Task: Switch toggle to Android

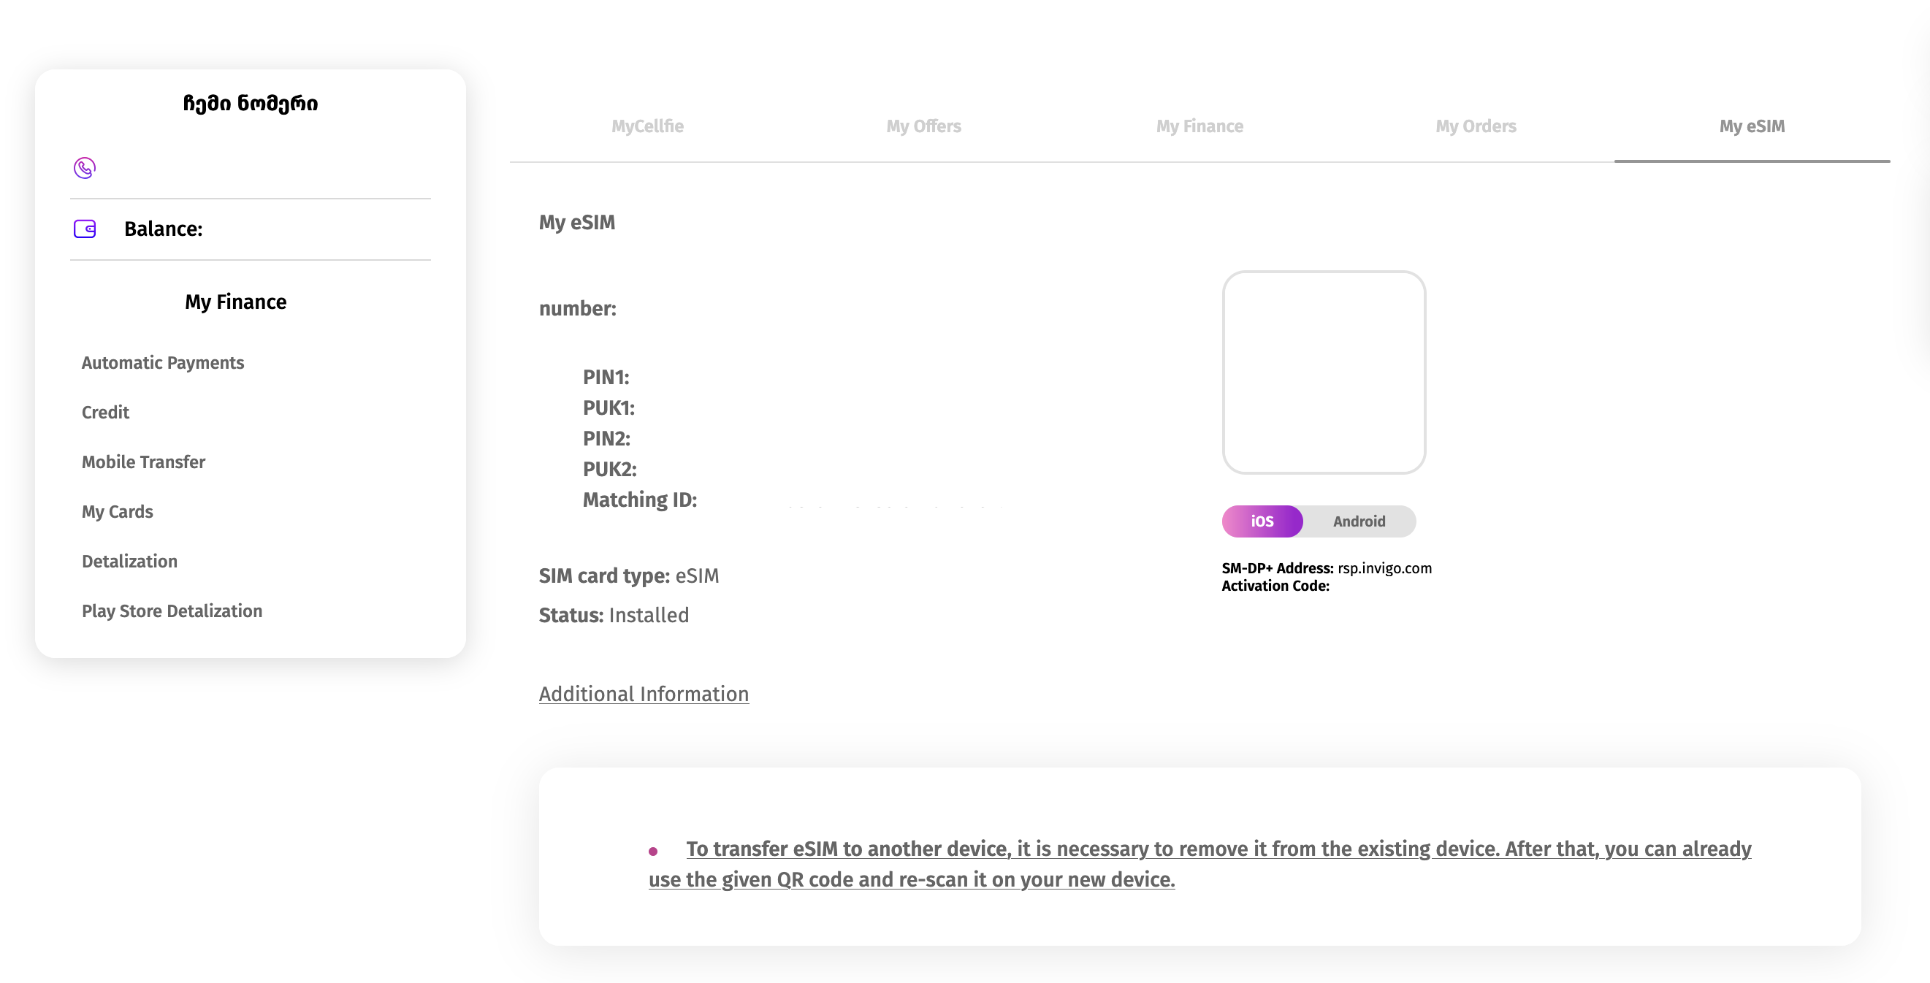Action: (x=1358, y=521)
